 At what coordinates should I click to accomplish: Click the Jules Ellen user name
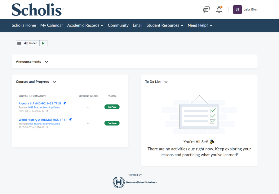[x=251, y=10]
